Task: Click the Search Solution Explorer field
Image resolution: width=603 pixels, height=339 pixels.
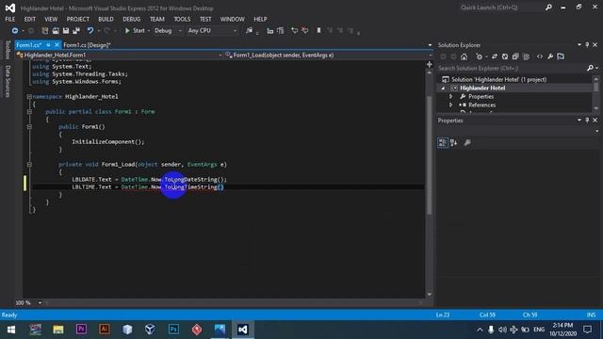Action: pyautogui.click(x=512, y=68)
